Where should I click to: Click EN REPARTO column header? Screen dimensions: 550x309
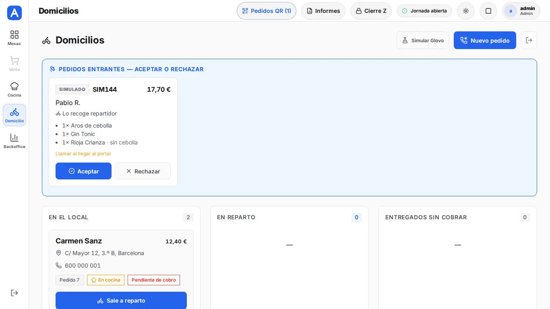point(236,217)
